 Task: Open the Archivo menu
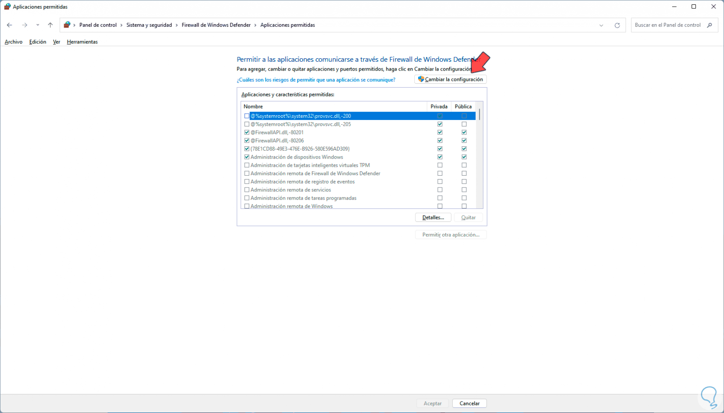14,42
